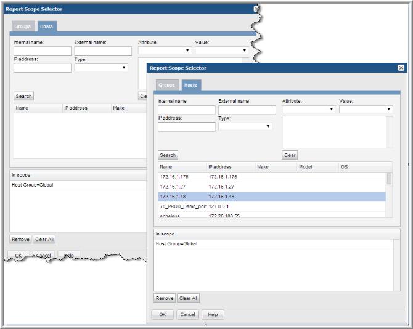The width and height of the screenshot is (413, 329).
Task: Expand the Value dropdown in front dialog
Action: 366,109
